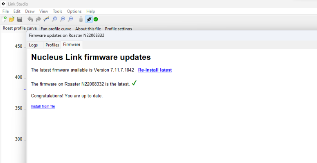Select the curve smoothing tool icon
This screenshot has width=317, height=163.
point(46,19)
